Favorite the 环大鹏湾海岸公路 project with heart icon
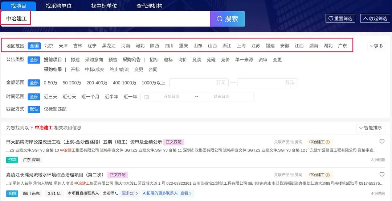392x201 pixels. click(x=382, y=142)
